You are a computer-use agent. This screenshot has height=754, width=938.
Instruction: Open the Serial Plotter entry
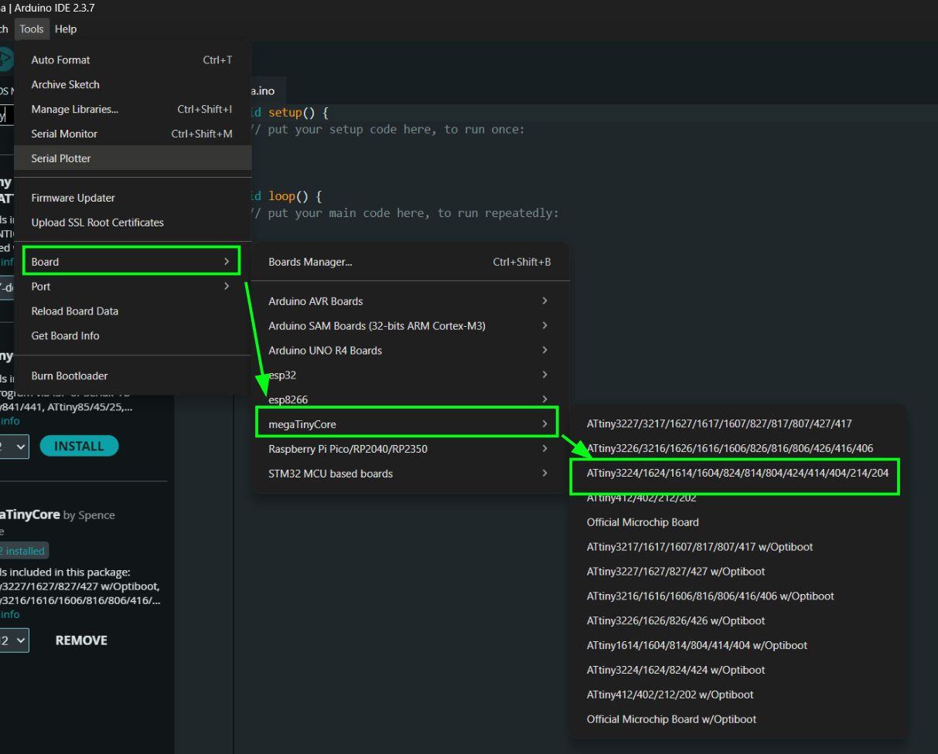132,158
